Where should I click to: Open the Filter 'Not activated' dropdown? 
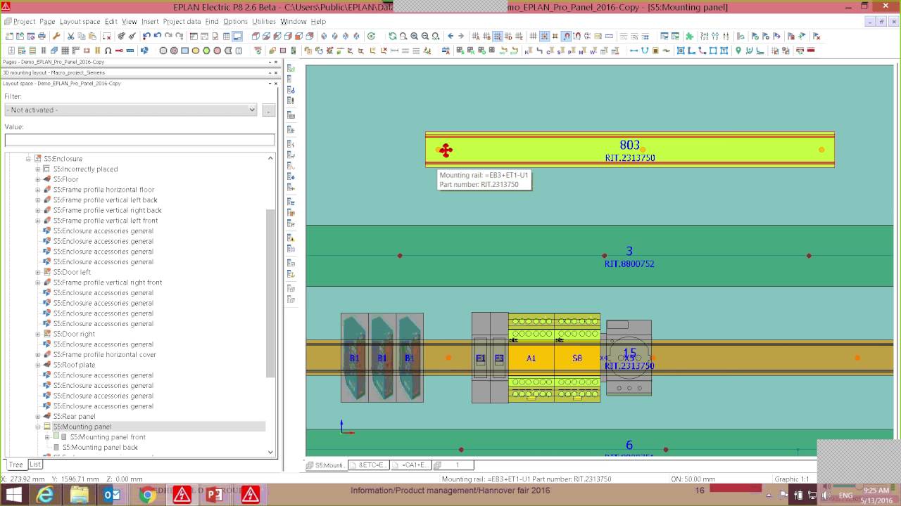pyautogui.click(x=131, y=110)
